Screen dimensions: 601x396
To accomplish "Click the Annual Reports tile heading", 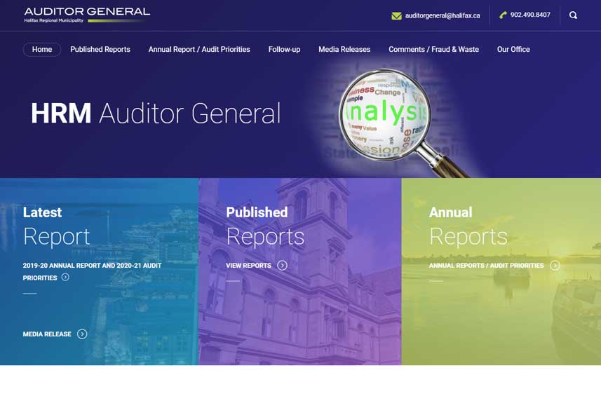I will click(x=468, y=226).
